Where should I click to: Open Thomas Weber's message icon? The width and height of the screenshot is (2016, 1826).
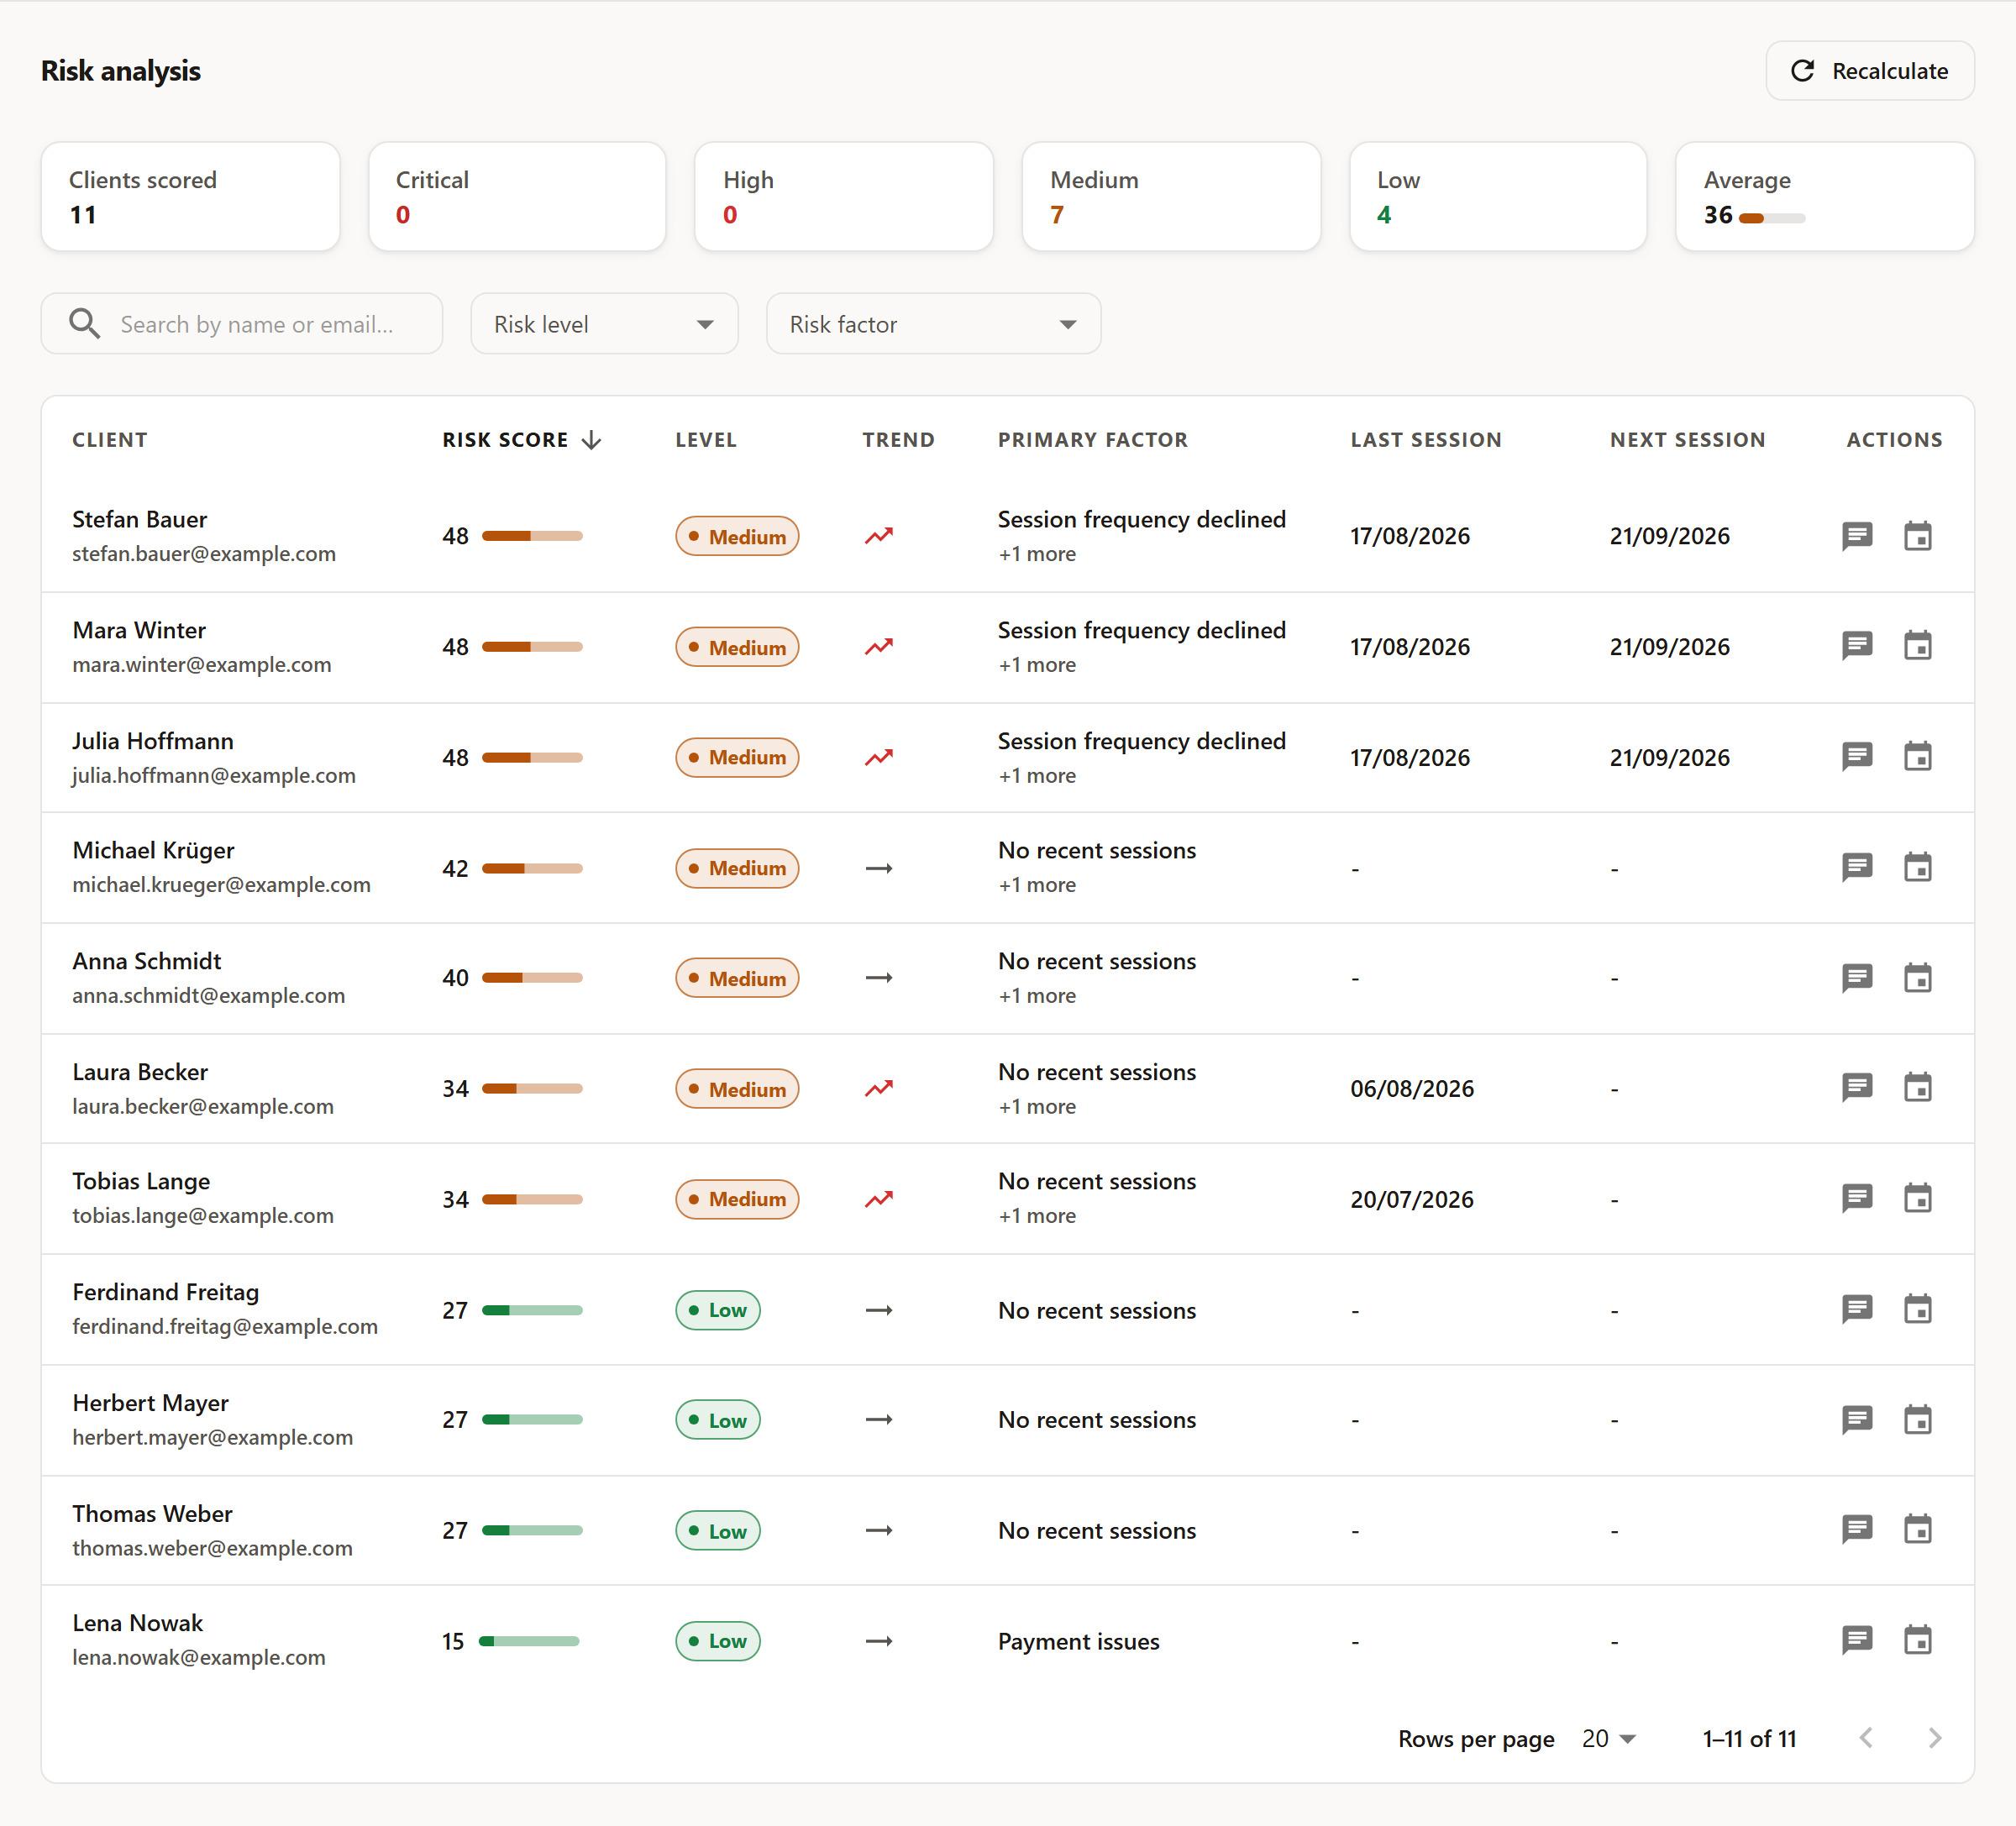pyautogui.click(x=1857, y=1530)
